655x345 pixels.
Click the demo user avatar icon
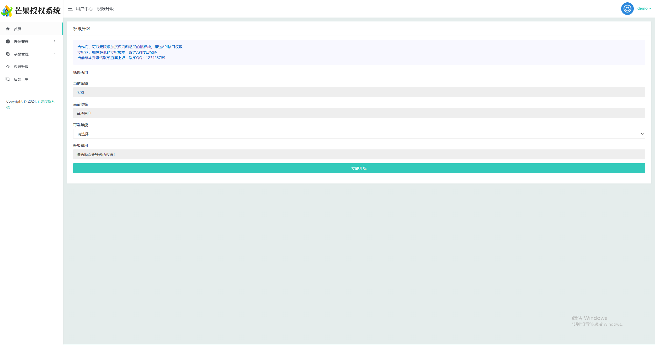tap(627, 9)
